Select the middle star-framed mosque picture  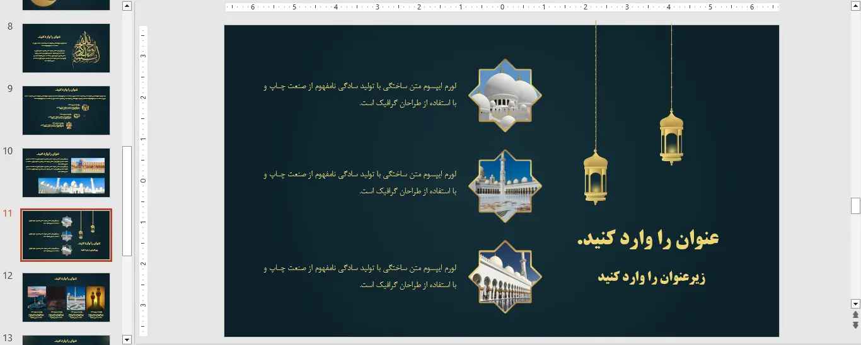tap(505, 186)
